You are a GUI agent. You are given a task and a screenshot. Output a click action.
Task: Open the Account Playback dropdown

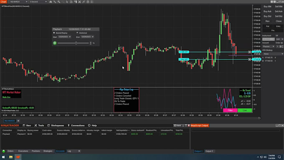[269, 46]
